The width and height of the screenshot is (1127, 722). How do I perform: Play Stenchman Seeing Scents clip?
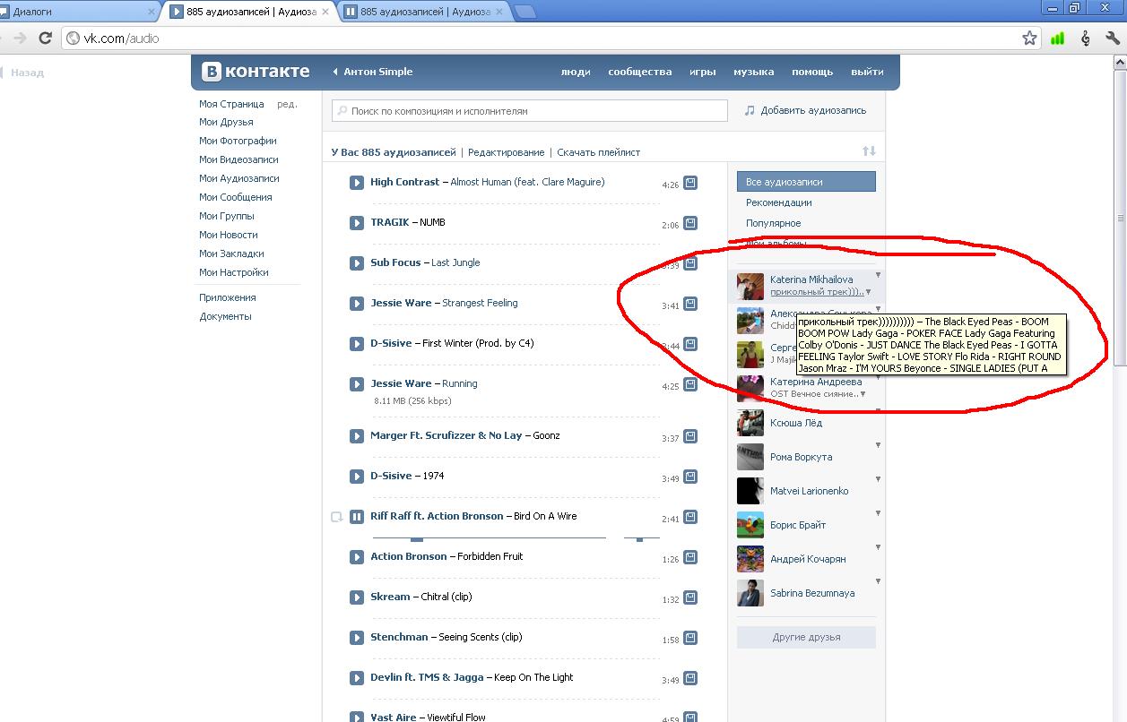(x=357, y=638)
